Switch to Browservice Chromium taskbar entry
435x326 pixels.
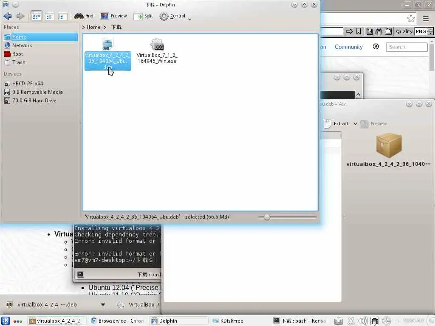[x=117, y=321]
